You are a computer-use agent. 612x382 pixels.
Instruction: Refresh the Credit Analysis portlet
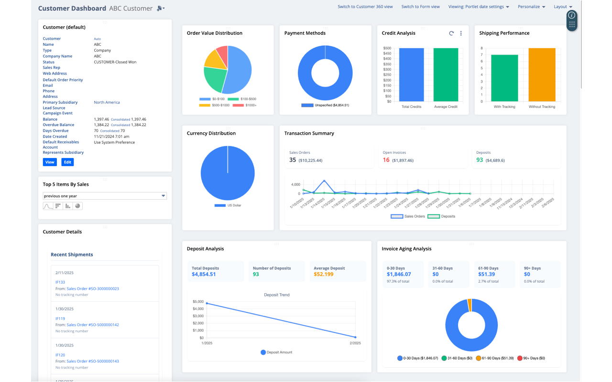(x=451, y=33)
